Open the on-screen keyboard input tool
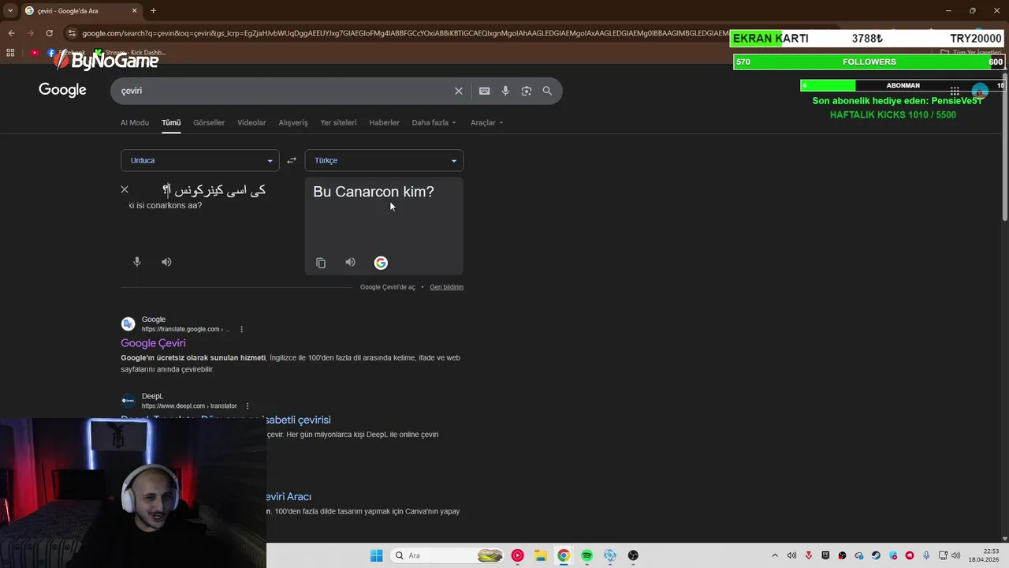1009x568 pixels. point(485,91)
